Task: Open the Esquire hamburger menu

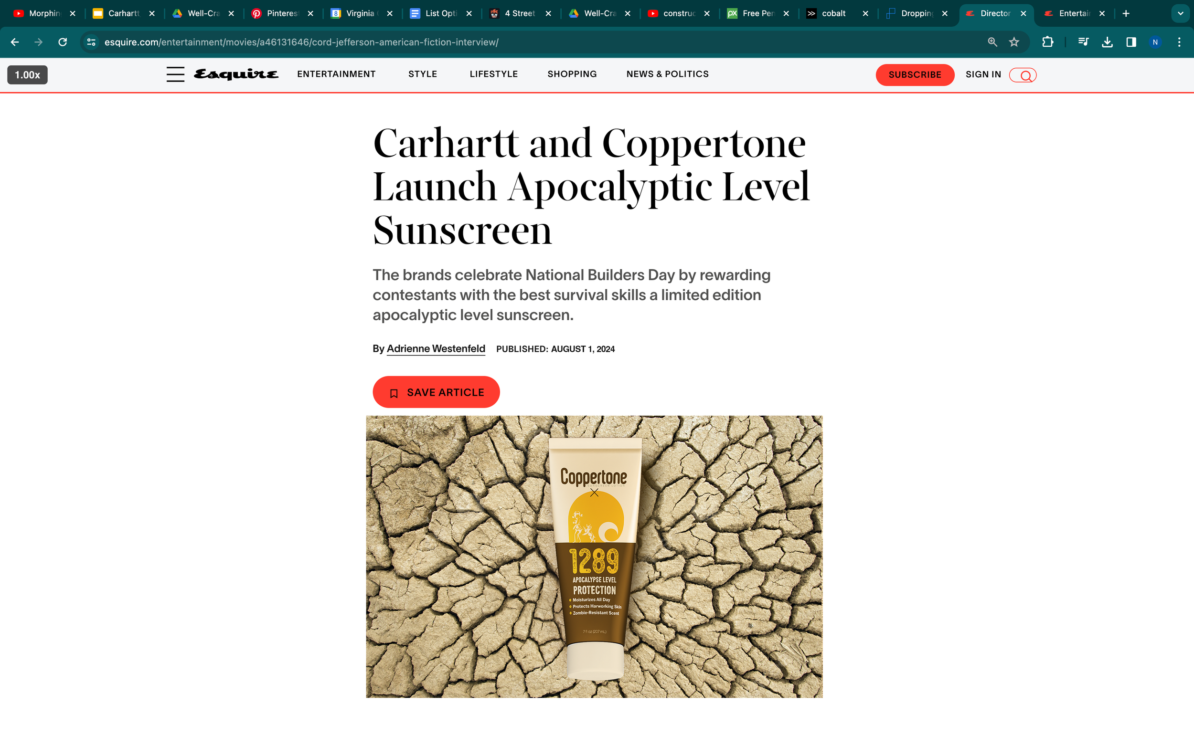Action: [175, 74]
